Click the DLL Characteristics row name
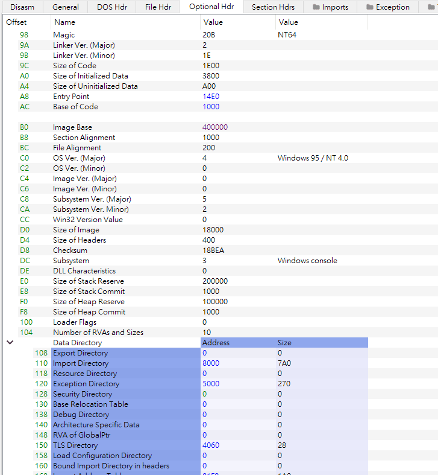Viewport: 438px width, 475px height. click(84, 271)
